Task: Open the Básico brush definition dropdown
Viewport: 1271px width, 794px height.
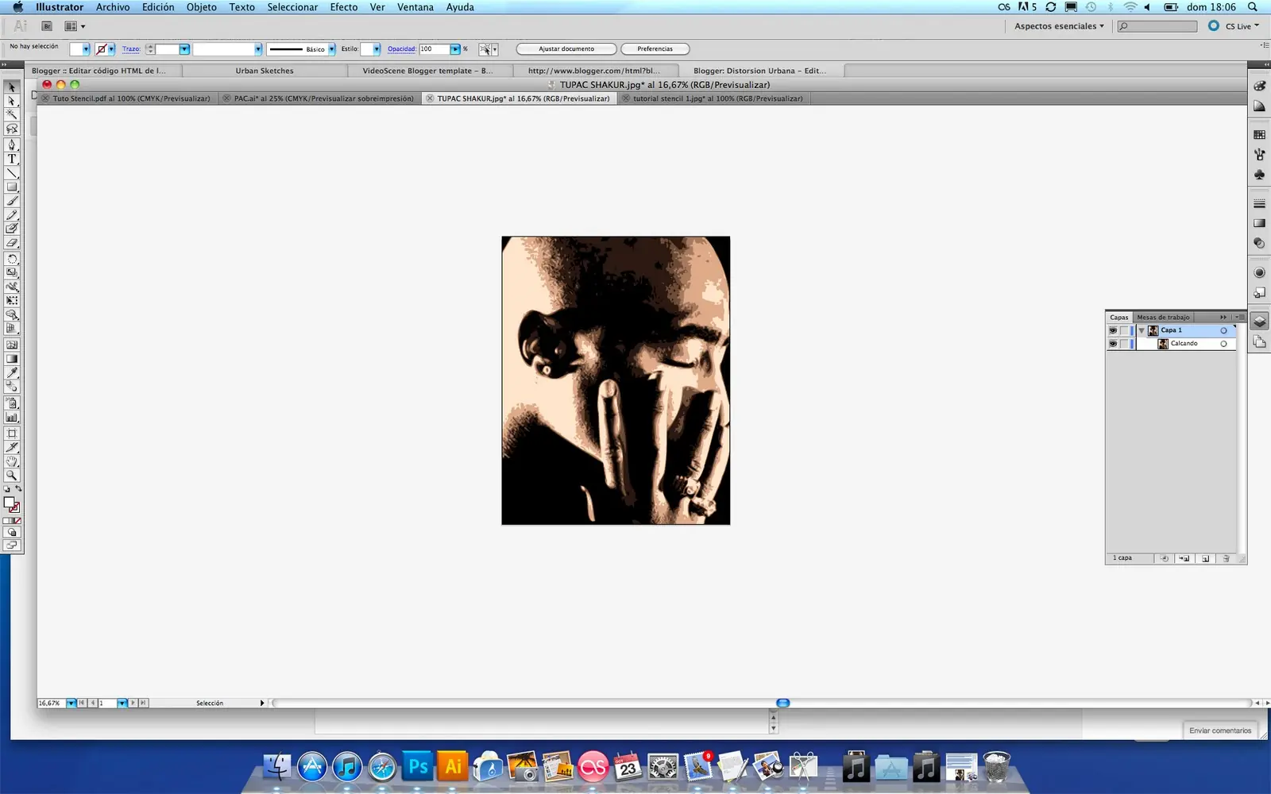Action: click(x=332, y=49)
